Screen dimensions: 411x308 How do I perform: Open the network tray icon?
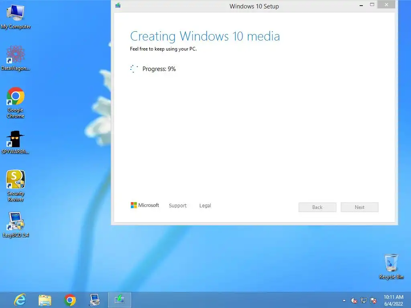[x=364, y=300]
